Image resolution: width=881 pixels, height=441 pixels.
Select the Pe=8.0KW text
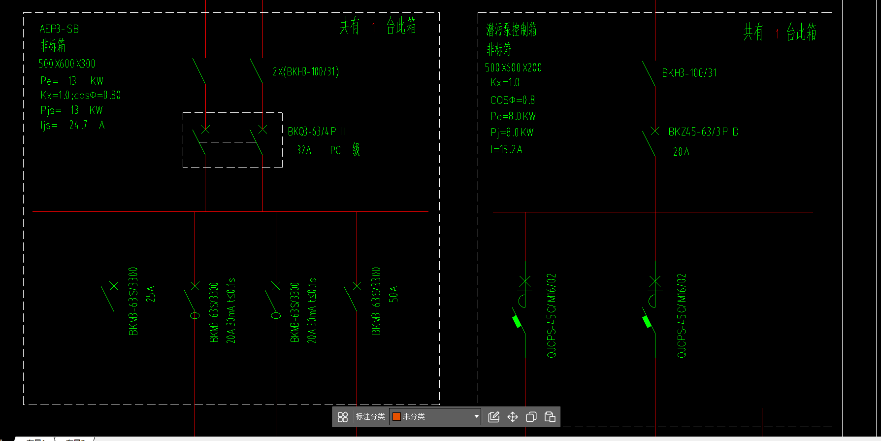pyautogui.click(x=513, y=116)
